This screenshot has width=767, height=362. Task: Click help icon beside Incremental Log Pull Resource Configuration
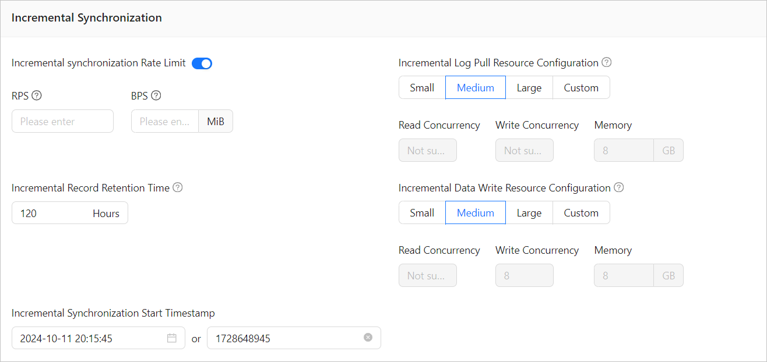coord(607,62)
